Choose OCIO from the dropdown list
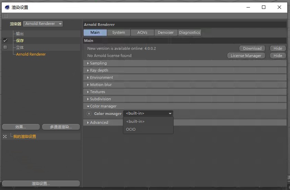Screen dimensions: 290x190 pyautogui.click(x=148, y=129)
